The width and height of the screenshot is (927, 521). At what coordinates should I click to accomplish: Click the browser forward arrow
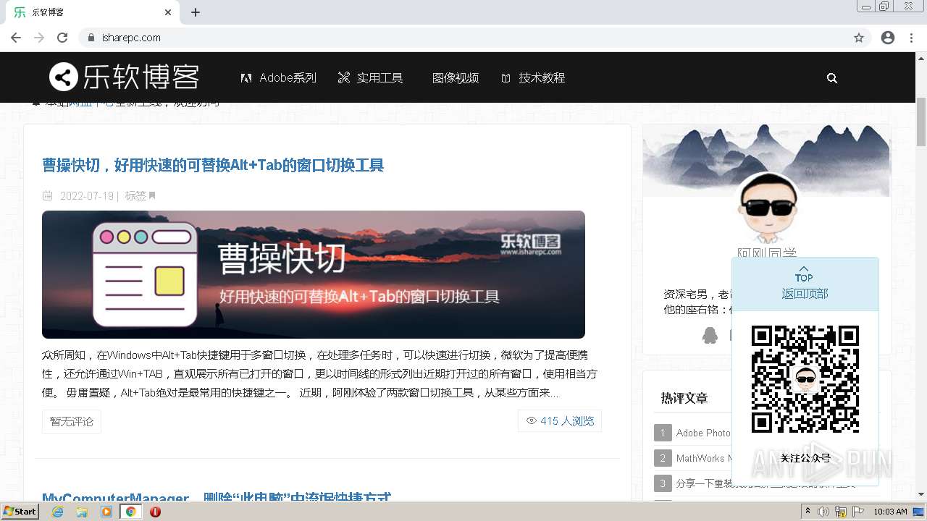[39, 38]
